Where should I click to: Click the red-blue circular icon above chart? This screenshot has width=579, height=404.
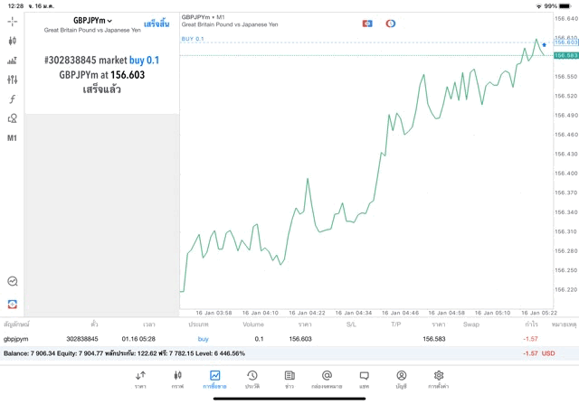pos(391,23)
